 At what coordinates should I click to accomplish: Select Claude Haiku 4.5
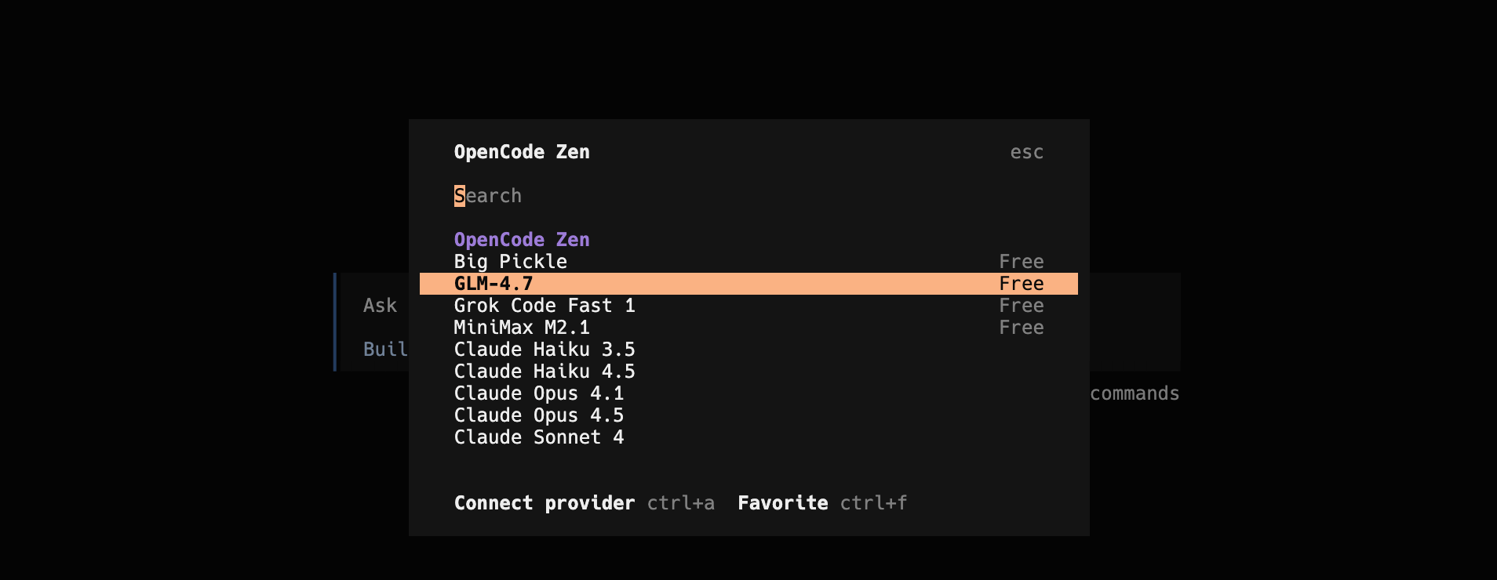pyautogui.click(x=545, y=372)
